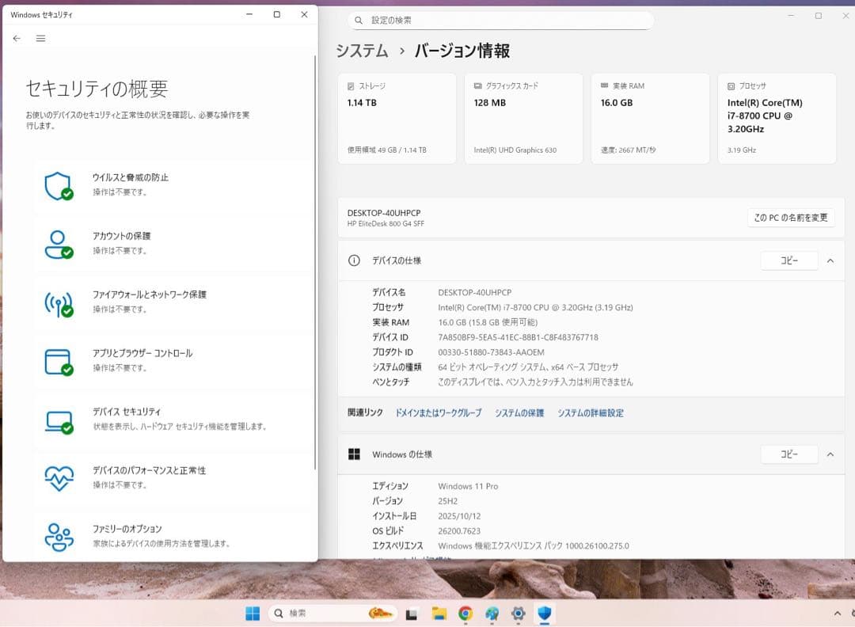Click the Start button on the taskbar

point(252,613)
